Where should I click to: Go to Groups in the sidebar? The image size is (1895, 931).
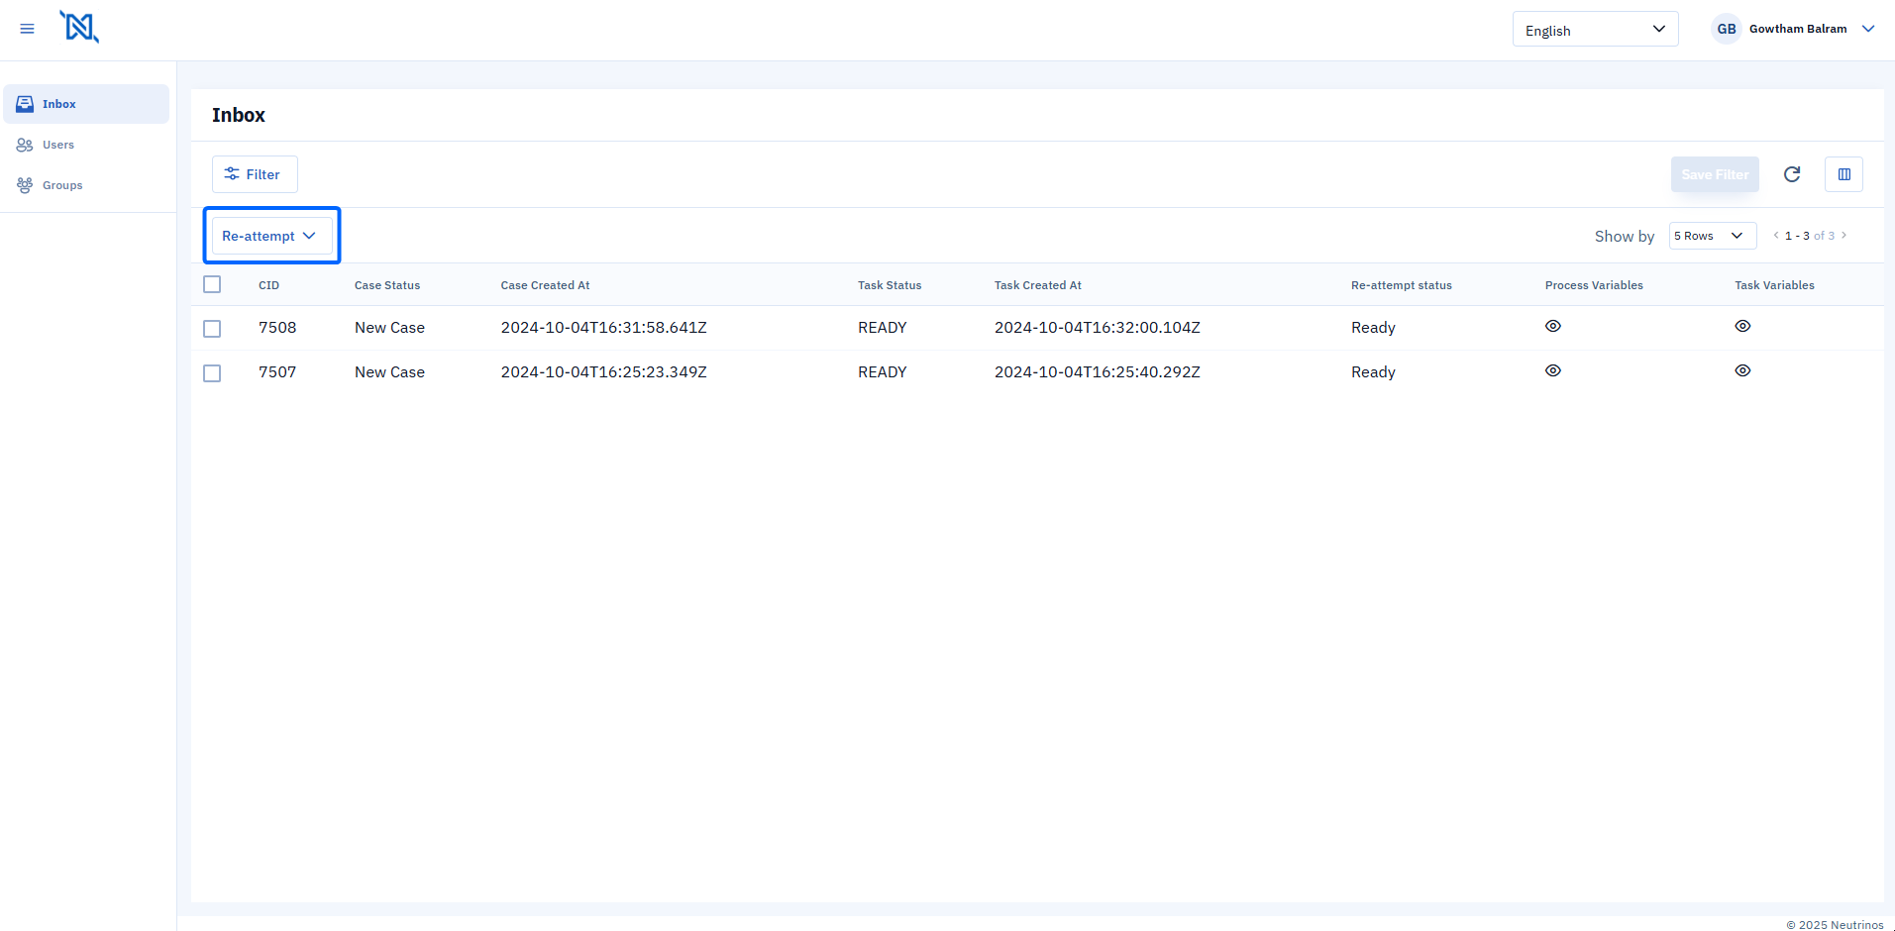[62, 185]
